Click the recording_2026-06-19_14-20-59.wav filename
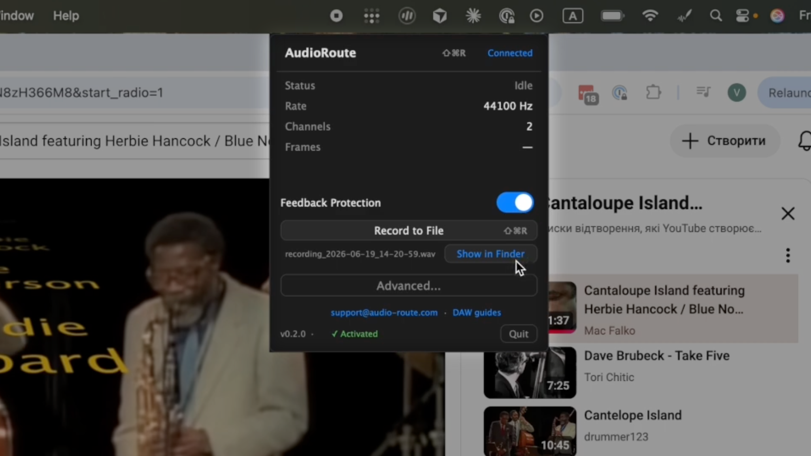The height and width of the screenshot is (456, 811). 360,254
